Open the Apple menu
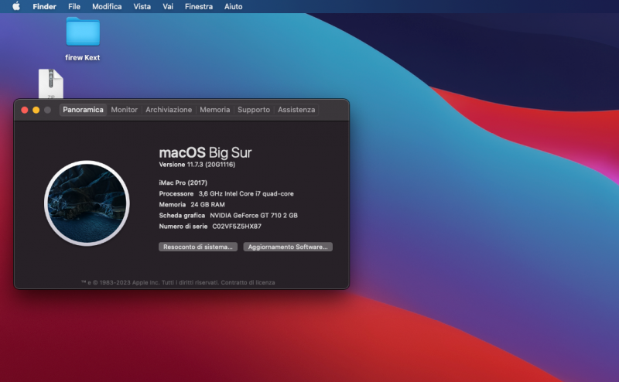The width and height of the screenshot is (619, 382). click(x=16, y=6)
